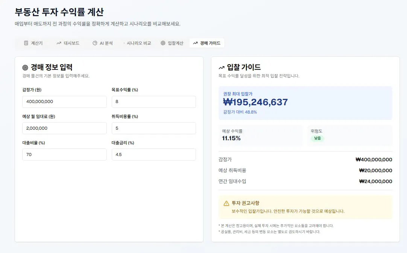Click the ₩195,246,637 recommended bid amount

tap(255, 102)
